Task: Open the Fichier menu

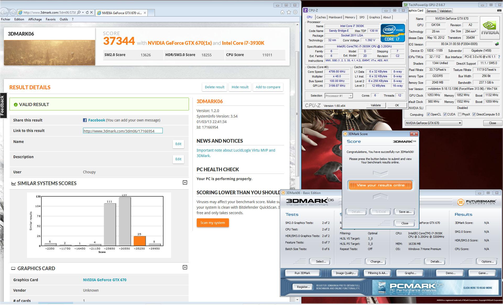Action: pyautogui.click(x=6, y=19)
